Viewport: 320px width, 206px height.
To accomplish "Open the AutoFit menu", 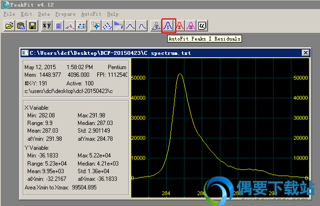I will [91, 14].
